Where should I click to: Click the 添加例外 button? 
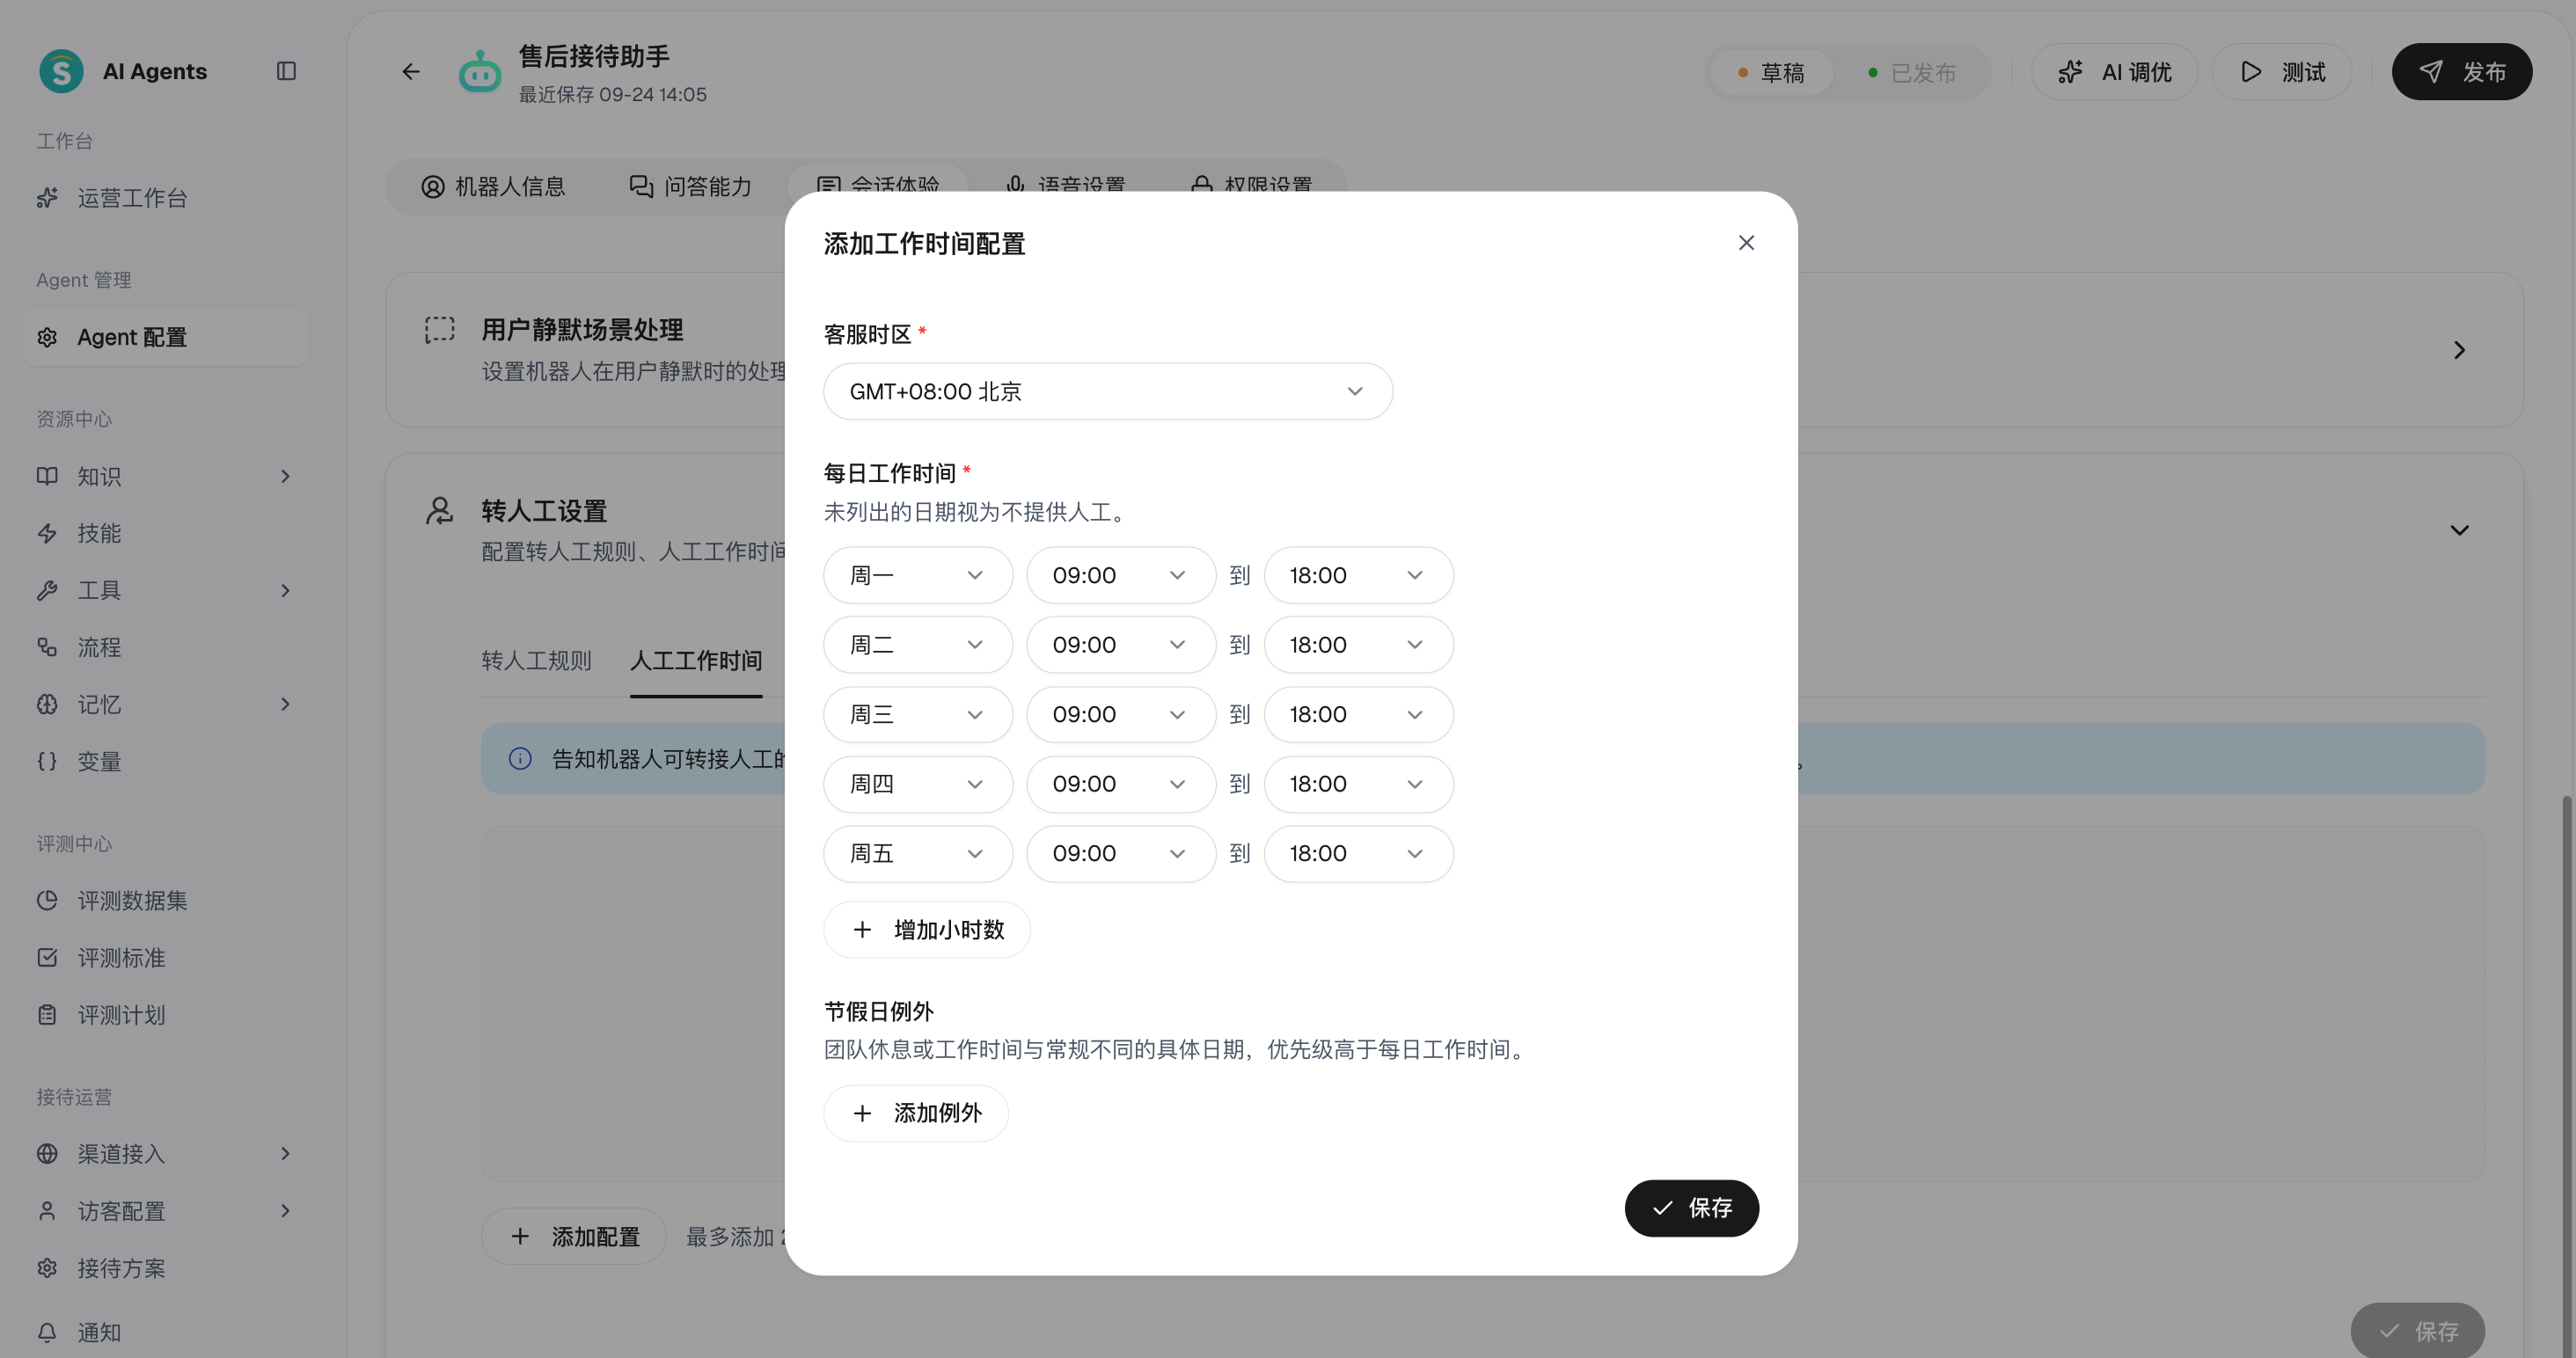(x=916, y=1113)
